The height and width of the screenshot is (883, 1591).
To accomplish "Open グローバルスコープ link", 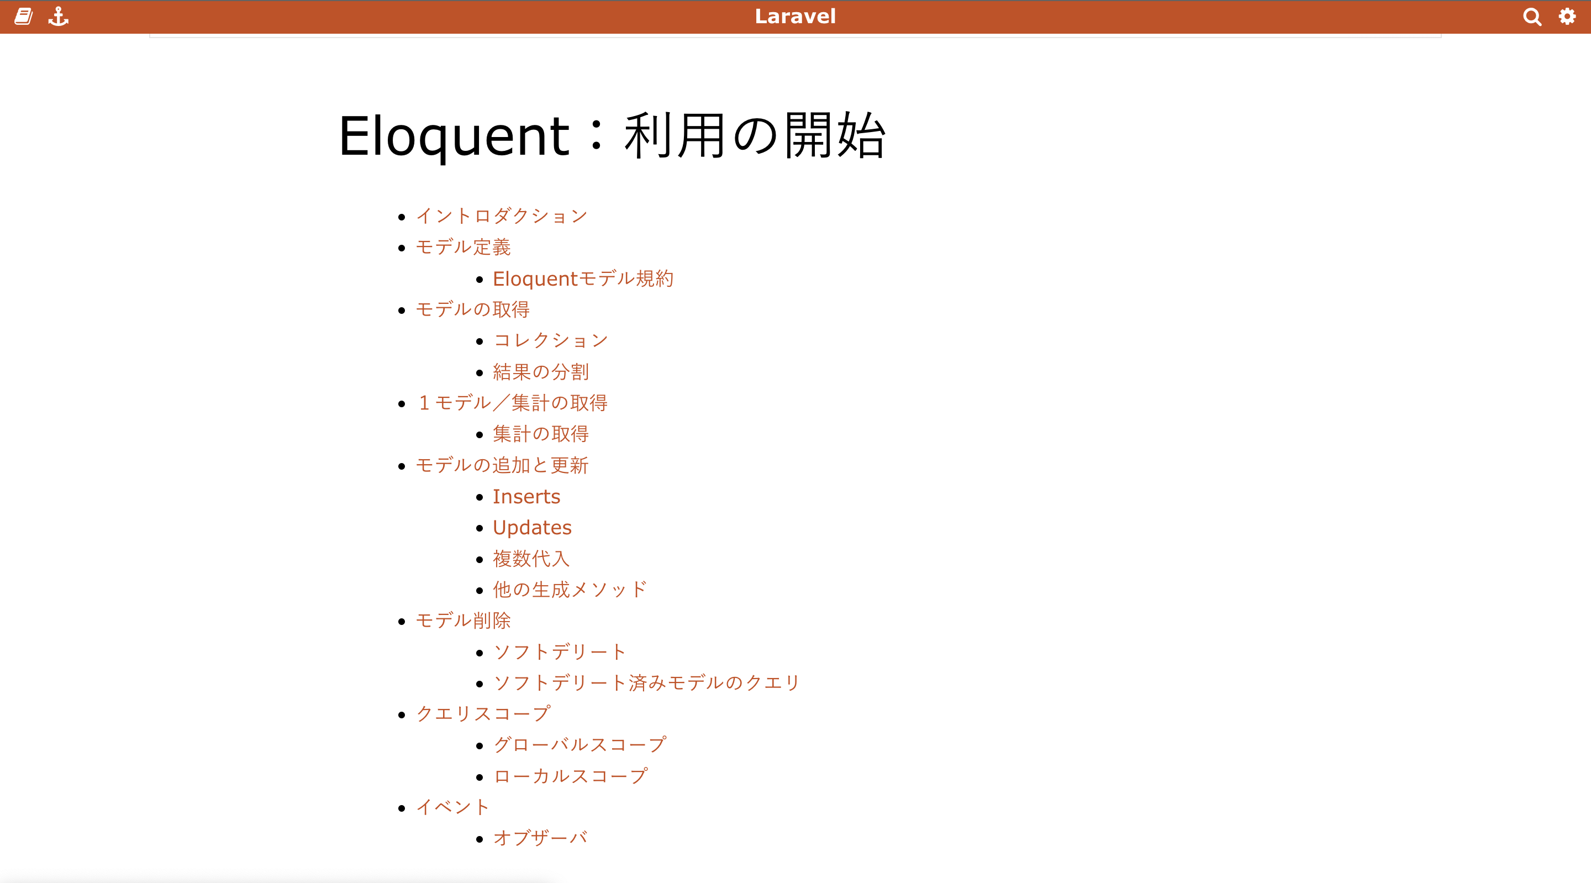I will (579, 745).
